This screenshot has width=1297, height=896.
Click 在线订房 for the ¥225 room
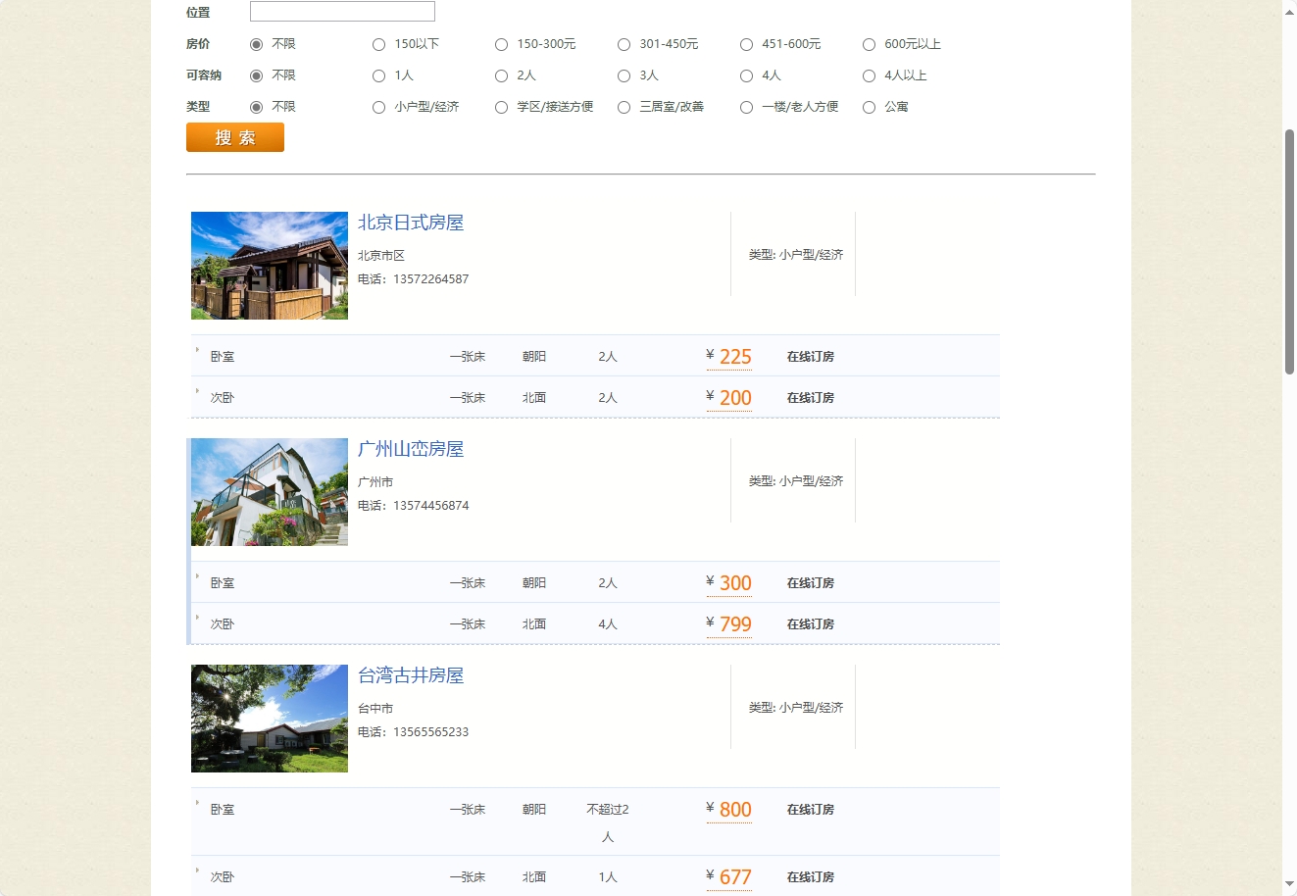click(810, 356)
